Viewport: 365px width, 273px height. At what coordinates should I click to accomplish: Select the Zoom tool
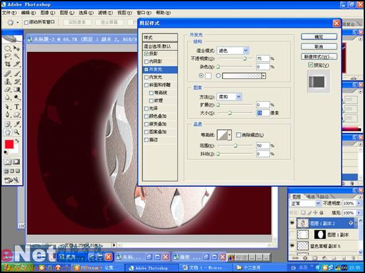pos(17,132)
